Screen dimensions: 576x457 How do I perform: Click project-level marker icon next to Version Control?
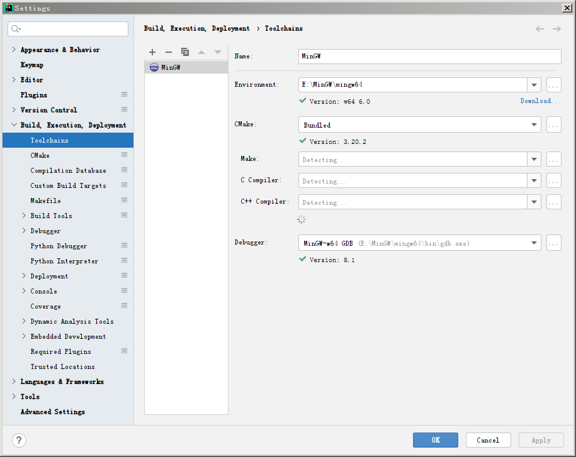[x=125, y=109]
